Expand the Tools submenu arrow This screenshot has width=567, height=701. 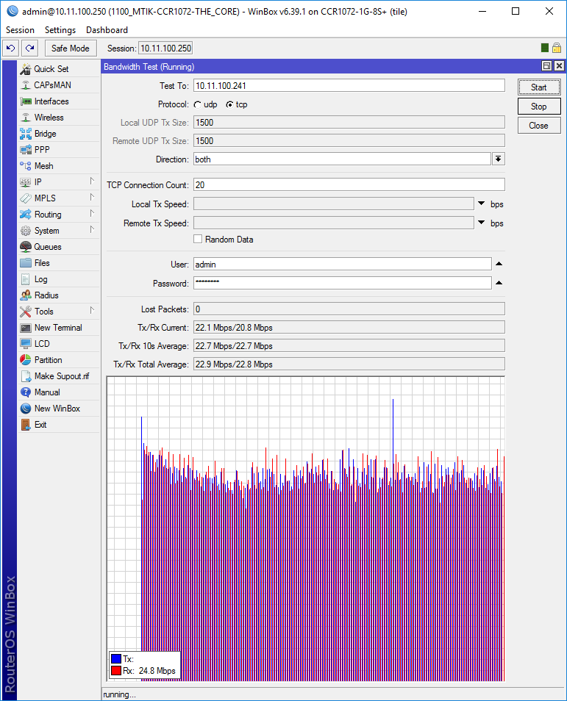click(x=92, y=310)
